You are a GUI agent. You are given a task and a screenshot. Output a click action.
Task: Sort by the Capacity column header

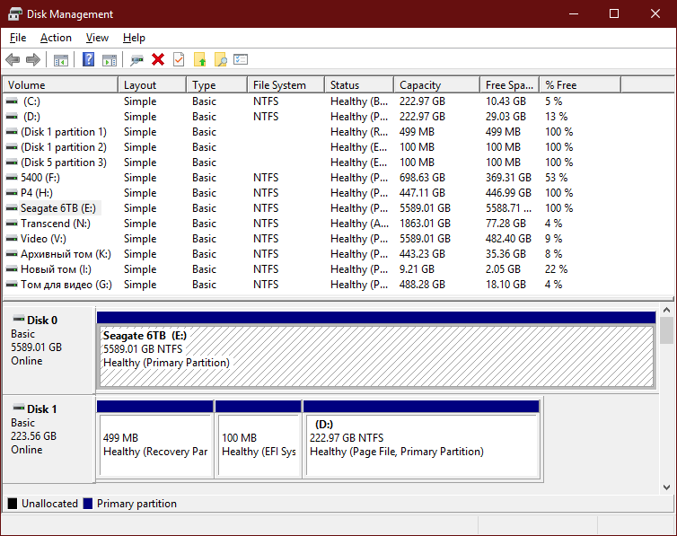[437, 85]
